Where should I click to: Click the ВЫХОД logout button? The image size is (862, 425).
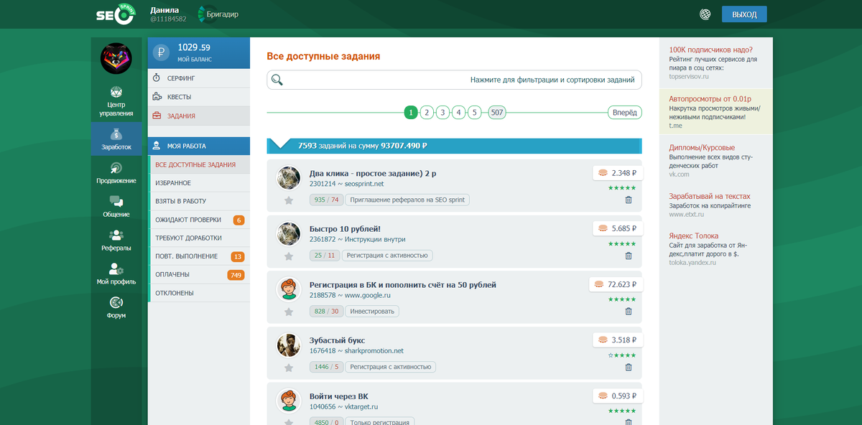click(x=744, y=14)
